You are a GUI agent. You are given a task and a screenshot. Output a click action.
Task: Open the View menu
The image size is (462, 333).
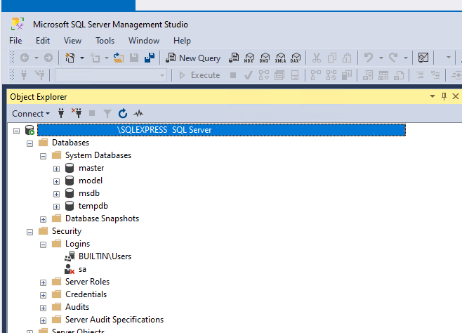(72, 41)
